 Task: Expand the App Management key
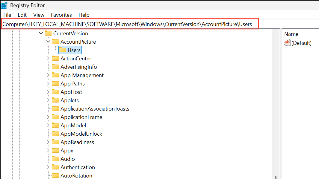[x=48, y=75]
